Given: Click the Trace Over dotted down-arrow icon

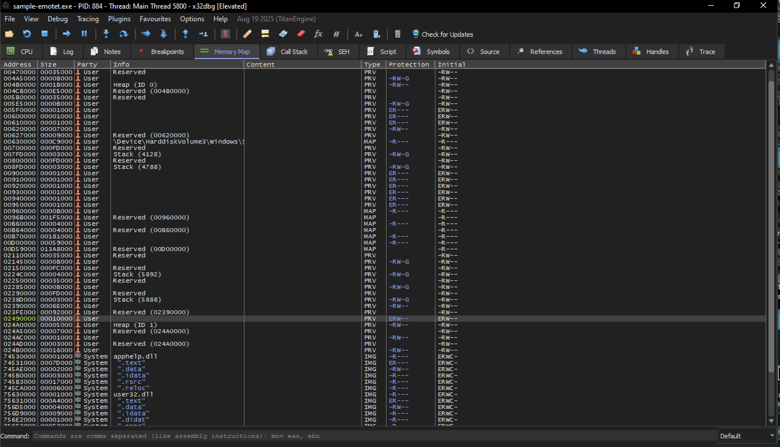Looking at the screenshot, I should click(x=163, y=34).
